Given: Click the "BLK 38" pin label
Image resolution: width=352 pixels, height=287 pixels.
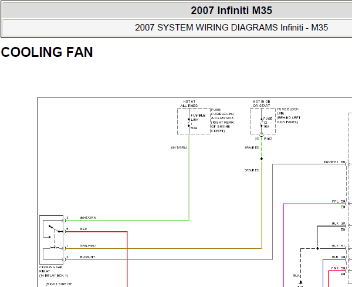Looking at the screenshot, I should pyautogui.click(x=339, y=223).
